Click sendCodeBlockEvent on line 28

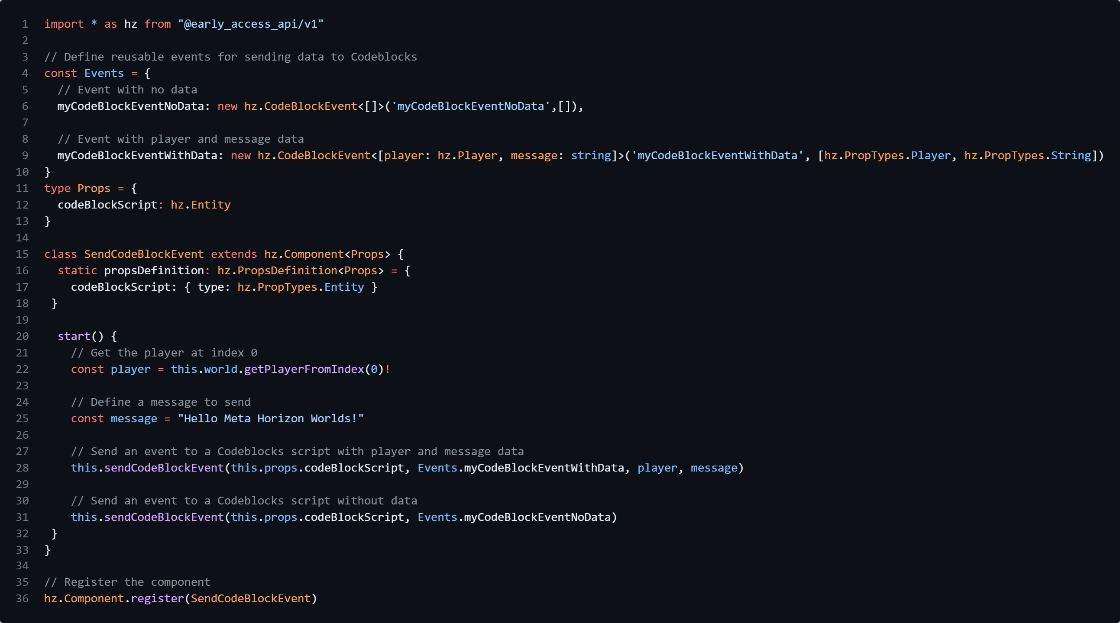(164, 468)
